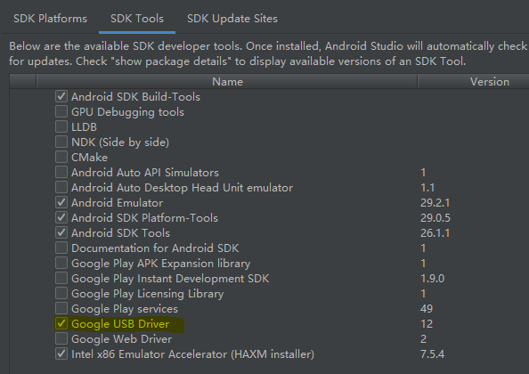This screenshot has width=529, height=374.
Task: Click Google Play Instant Development SDK label
Action: pyautogui.click(x=170, y=279)
